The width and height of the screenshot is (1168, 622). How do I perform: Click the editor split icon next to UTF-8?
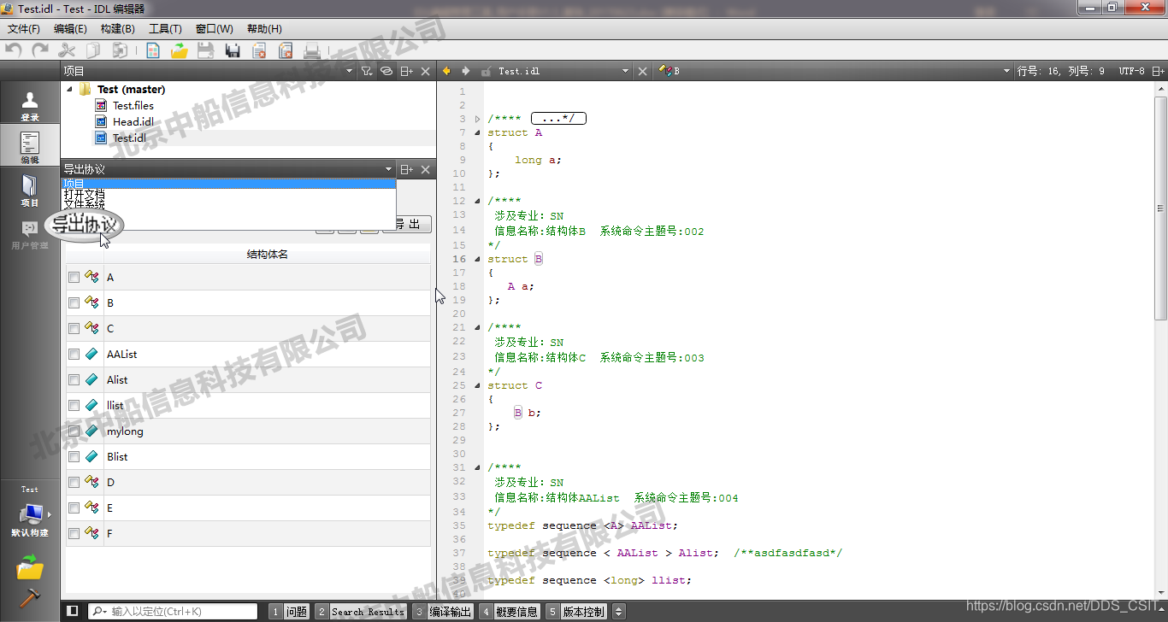pyautogui.click(x=1158, y=71)
